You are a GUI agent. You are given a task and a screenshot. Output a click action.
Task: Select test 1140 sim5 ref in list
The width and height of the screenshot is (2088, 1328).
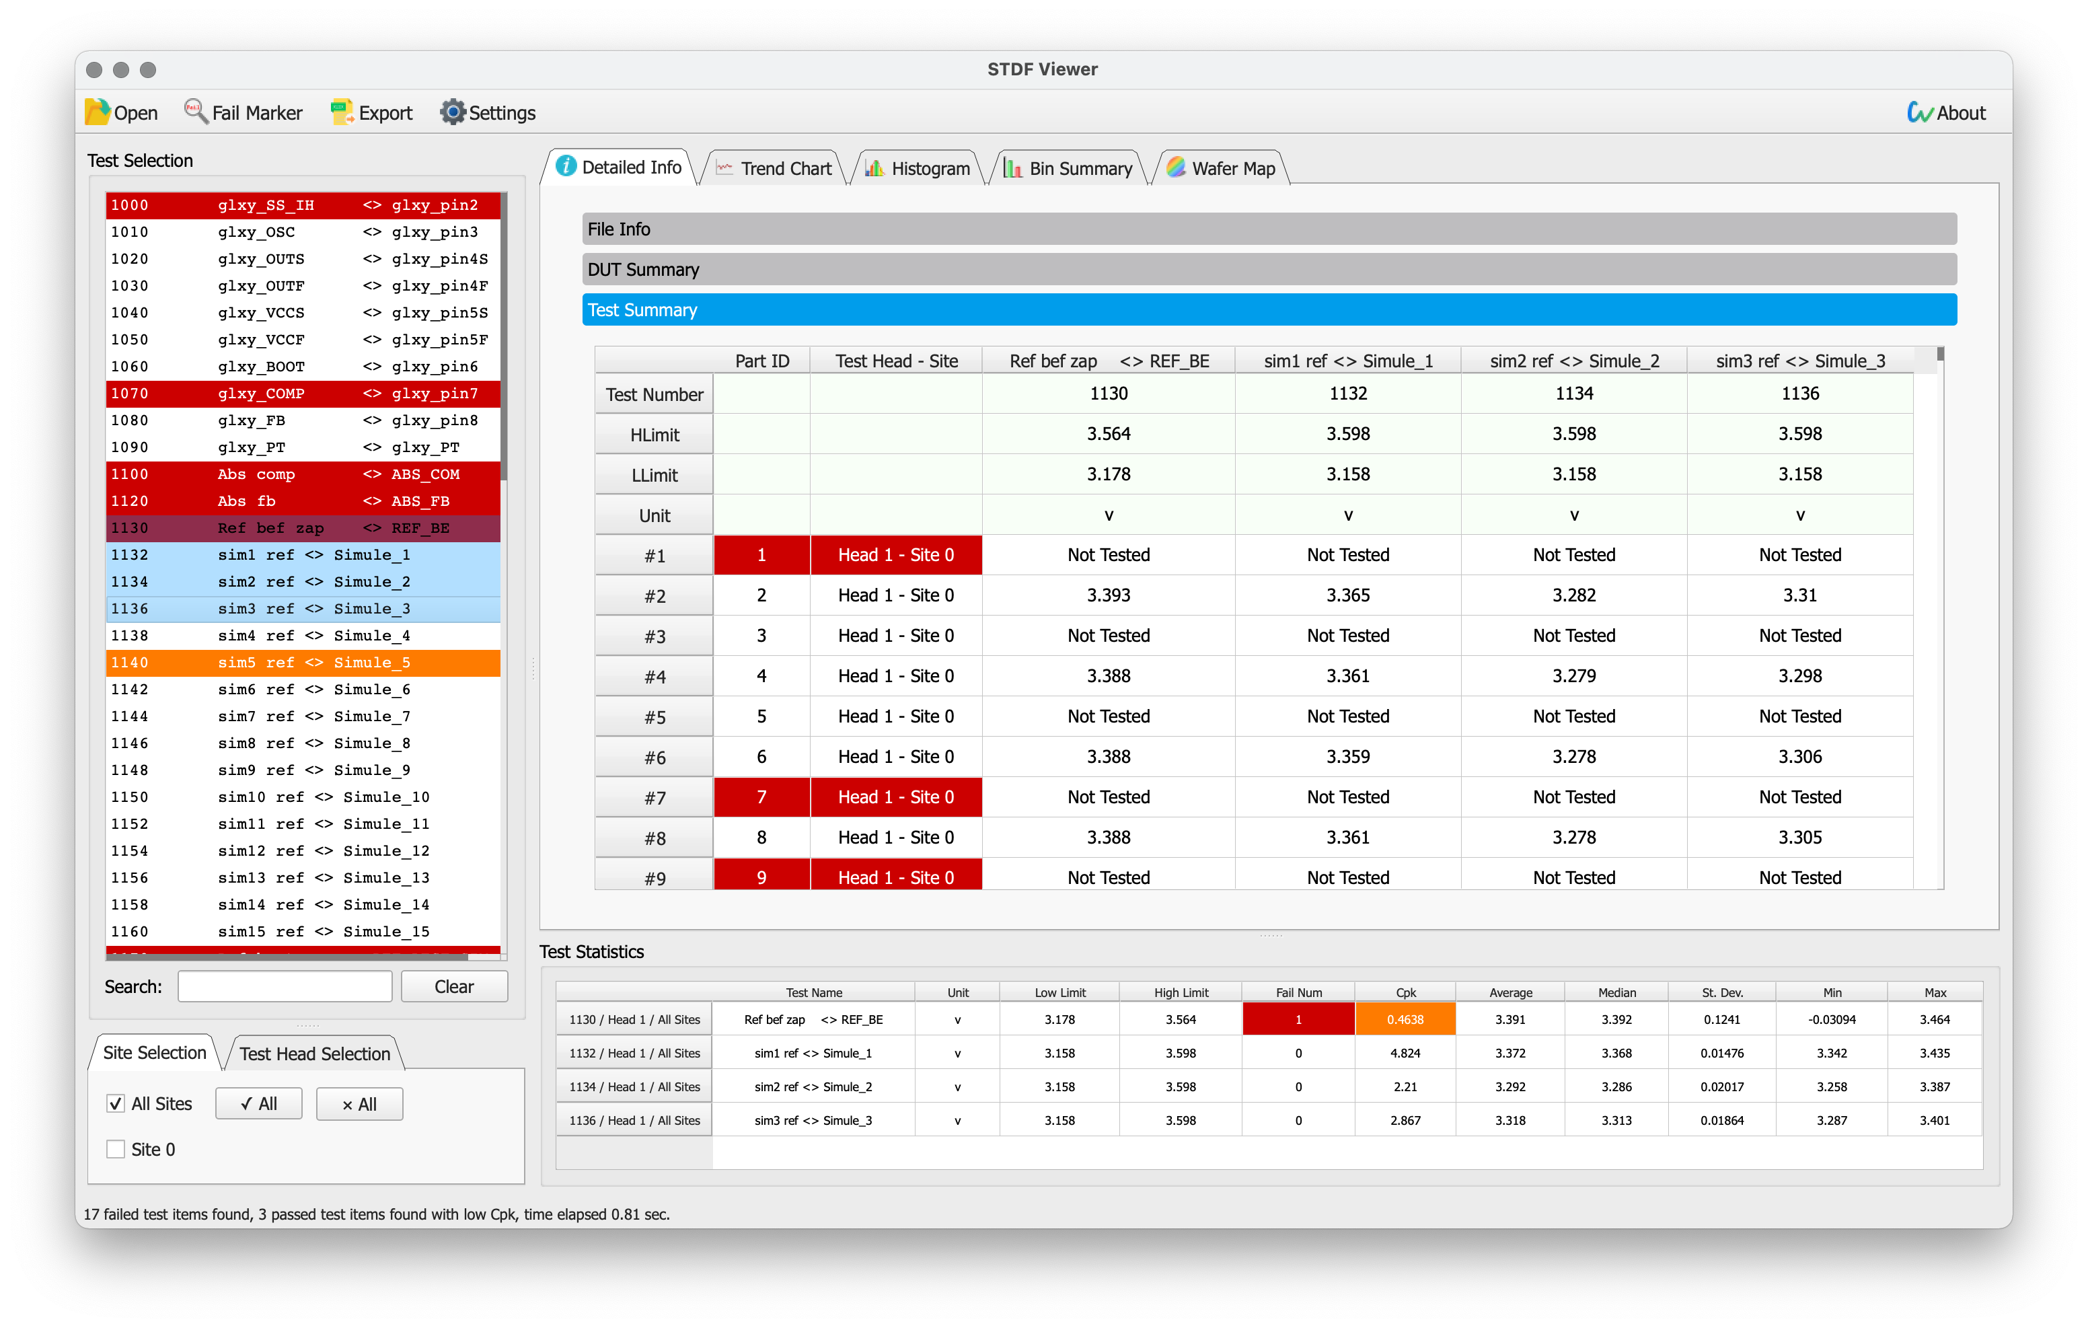[x=303, y=663]
